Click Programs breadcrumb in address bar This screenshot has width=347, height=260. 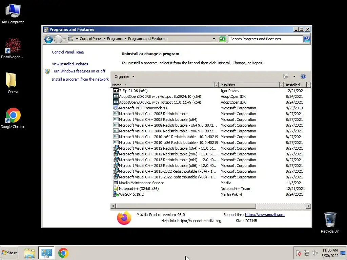(x=115, y=39)
